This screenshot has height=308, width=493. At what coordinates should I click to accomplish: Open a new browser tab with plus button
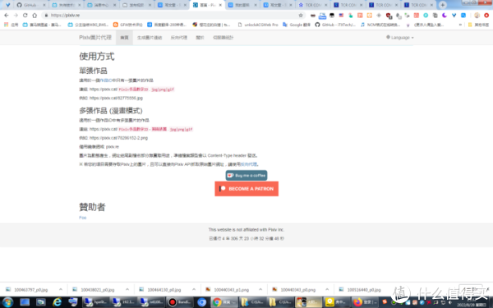(x=443, y=5)
